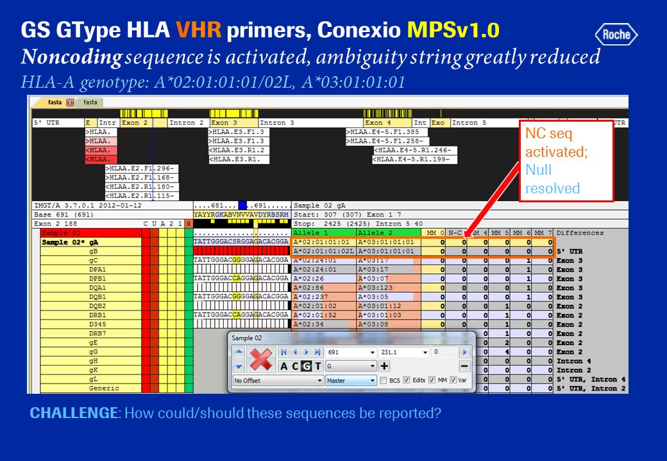This screenshot has width=667, height=461.
Task: Select the Exon 3 region in gene map
Action: [x=233, y=123]
